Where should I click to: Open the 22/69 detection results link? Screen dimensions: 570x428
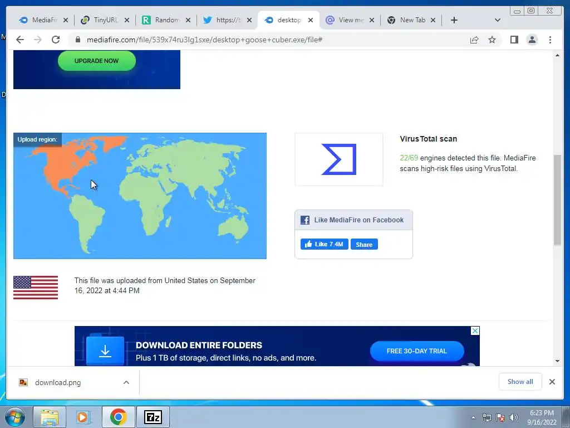click(x=409, y=158)
